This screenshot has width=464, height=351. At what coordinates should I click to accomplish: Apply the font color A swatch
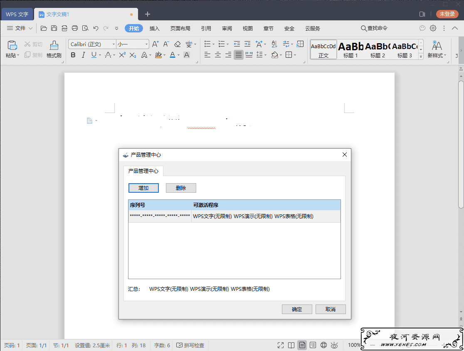(173, 55)
